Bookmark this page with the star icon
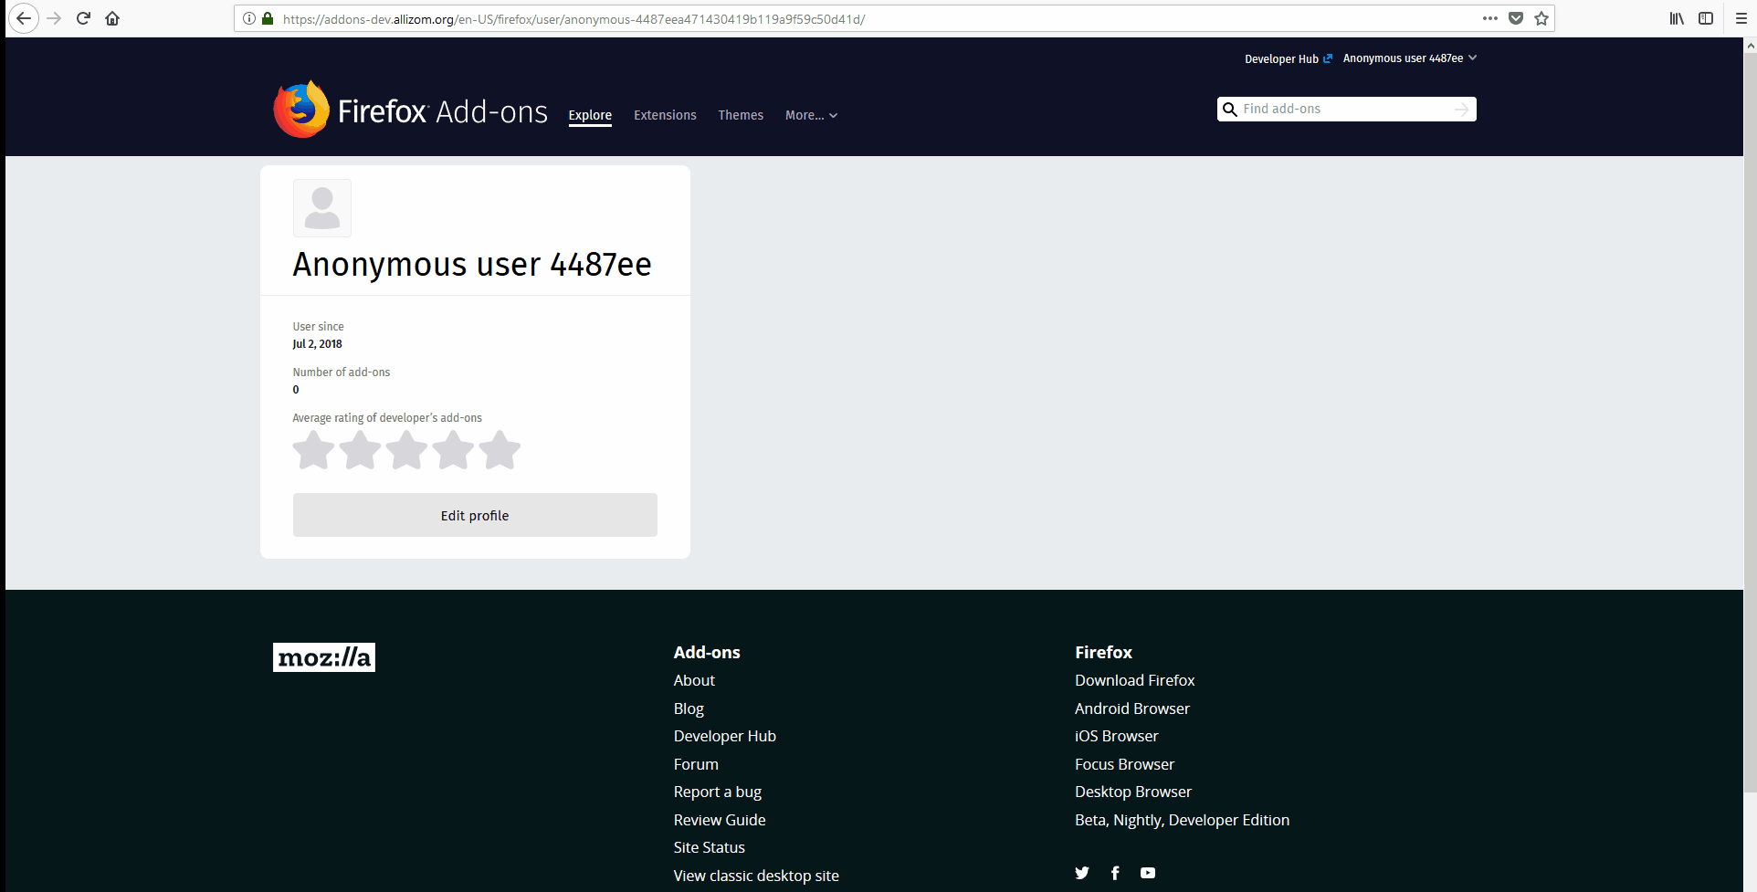This screenshot has width=1757, height=892. (1541, 18)
